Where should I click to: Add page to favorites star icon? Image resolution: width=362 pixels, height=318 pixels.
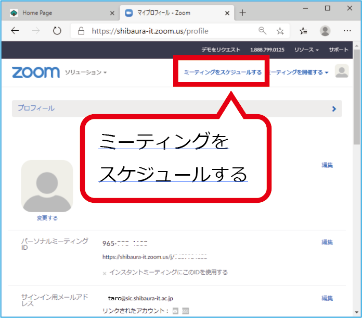click(280, 31)
